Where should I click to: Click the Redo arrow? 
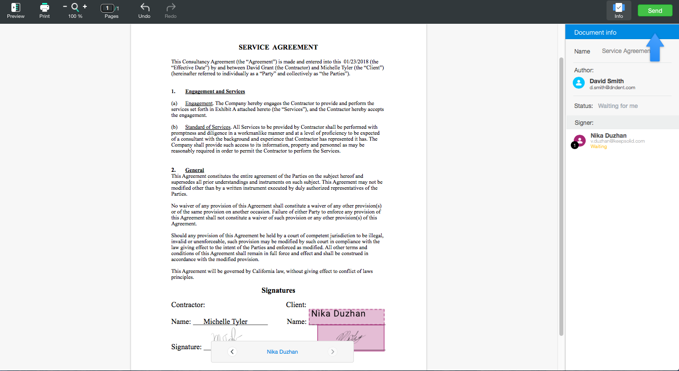171,7
